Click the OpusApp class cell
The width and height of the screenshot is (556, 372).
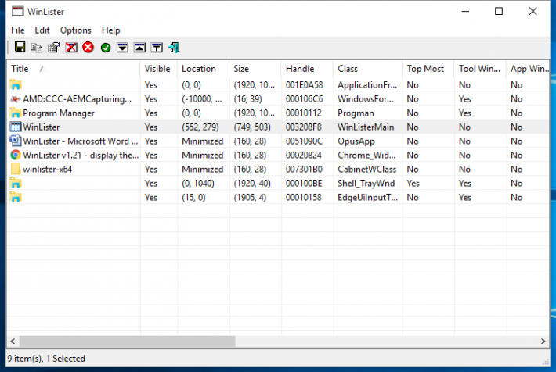tap(356, 141)
